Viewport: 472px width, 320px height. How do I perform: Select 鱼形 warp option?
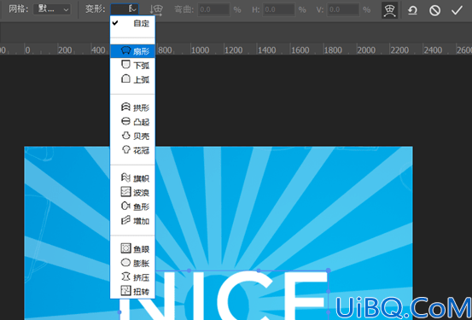[x=133, y=207]
